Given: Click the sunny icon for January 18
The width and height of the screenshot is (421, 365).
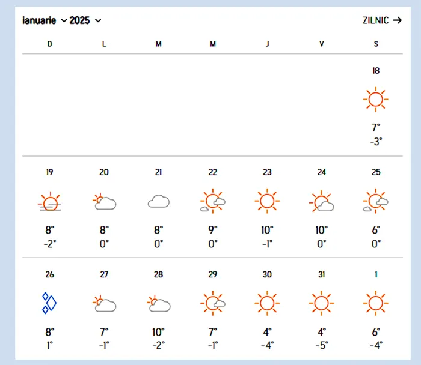Looking at the screenshot, I should (376, 99).
